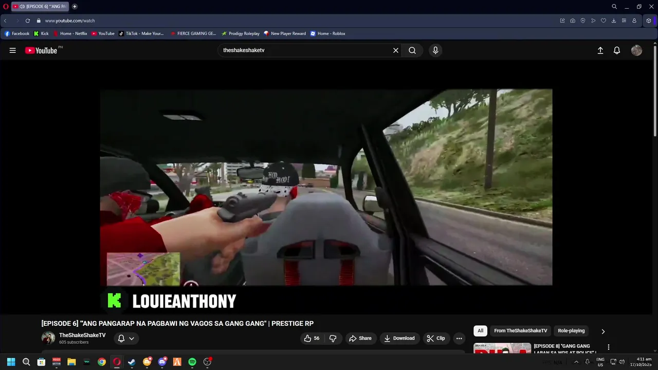Open the YouTube hamburger guide menu
The image size is (658, 370).
[x=12, y=50]
